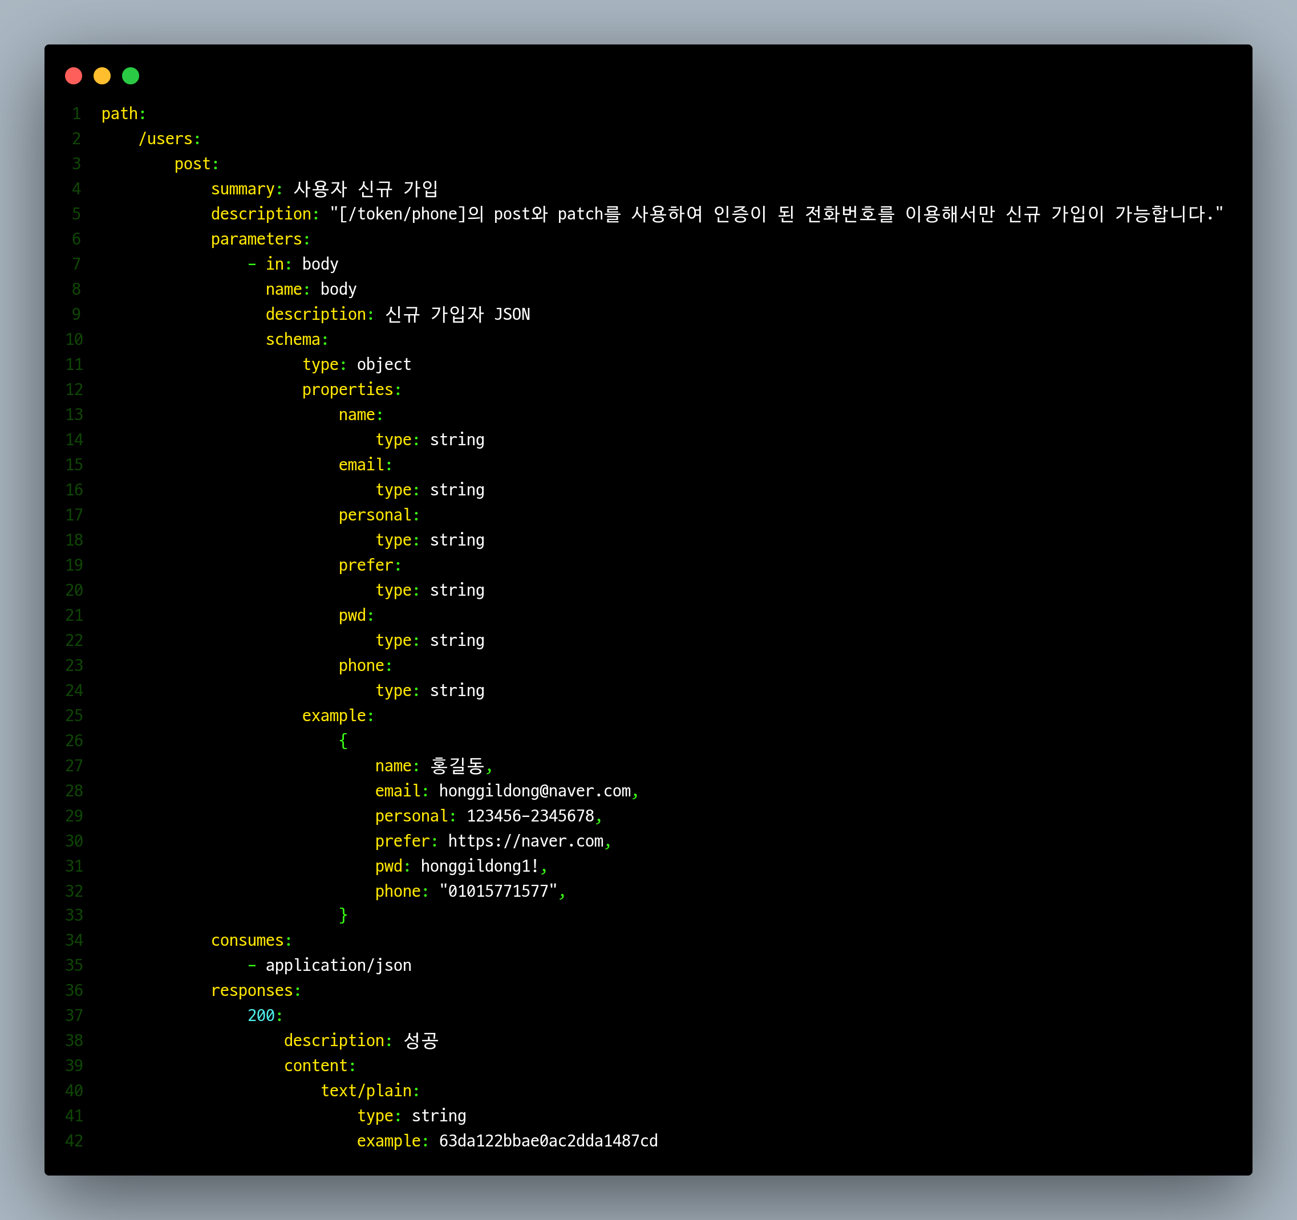Viewport: 1297px width, 1220px height.
Task: Click the 'example:' key on line 25
Action: [338, 716]
